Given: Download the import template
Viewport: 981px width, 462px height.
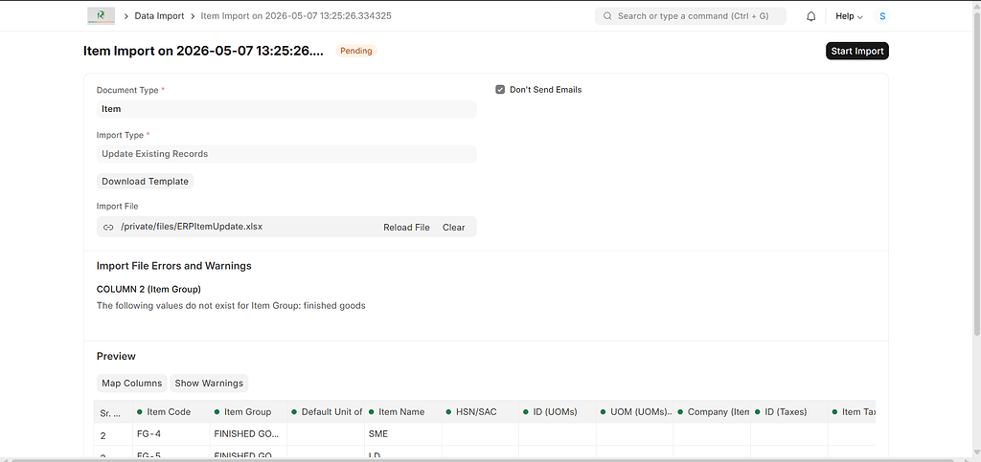Looking at the screenshot, I should 146,181.
